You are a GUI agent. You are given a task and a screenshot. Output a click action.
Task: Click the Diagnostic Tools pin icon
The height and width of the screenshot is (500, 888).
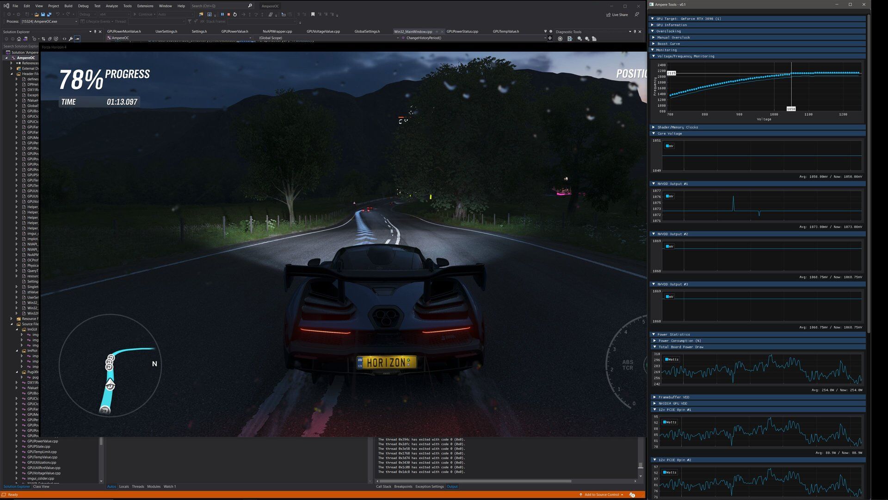point(635,31)
